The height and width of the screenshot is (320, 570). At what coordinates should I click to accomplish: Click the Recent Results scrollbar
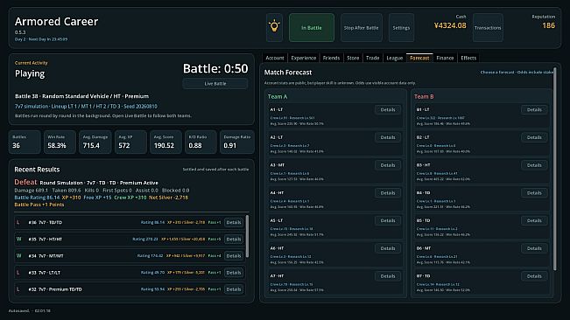coord(247,236)
